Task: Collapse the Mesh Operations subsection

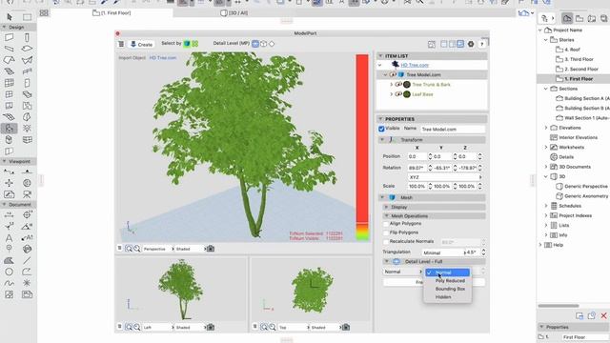Action: (x=386, y=216)
